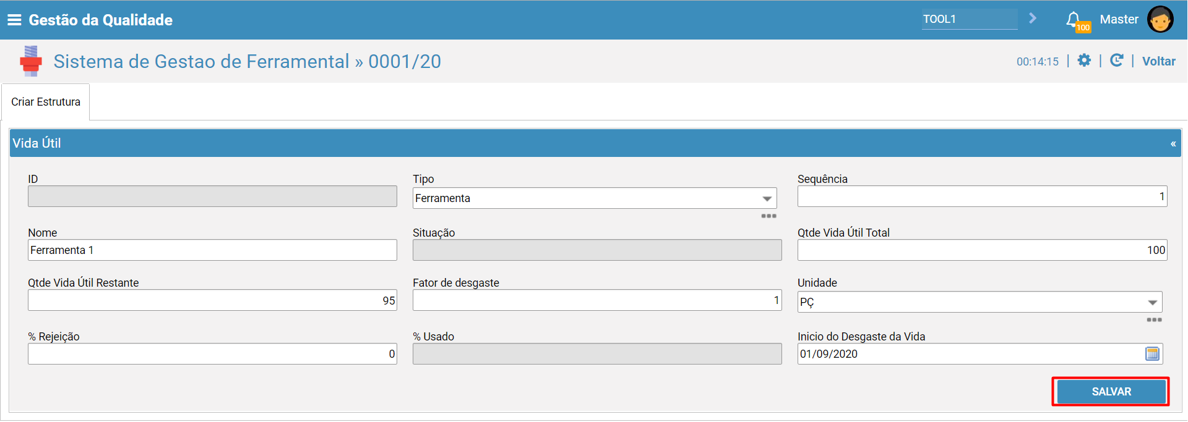This screenshot has height=422, width=1188.
Task: Click the notification count badge 100
Action: tap(1083, 28)
